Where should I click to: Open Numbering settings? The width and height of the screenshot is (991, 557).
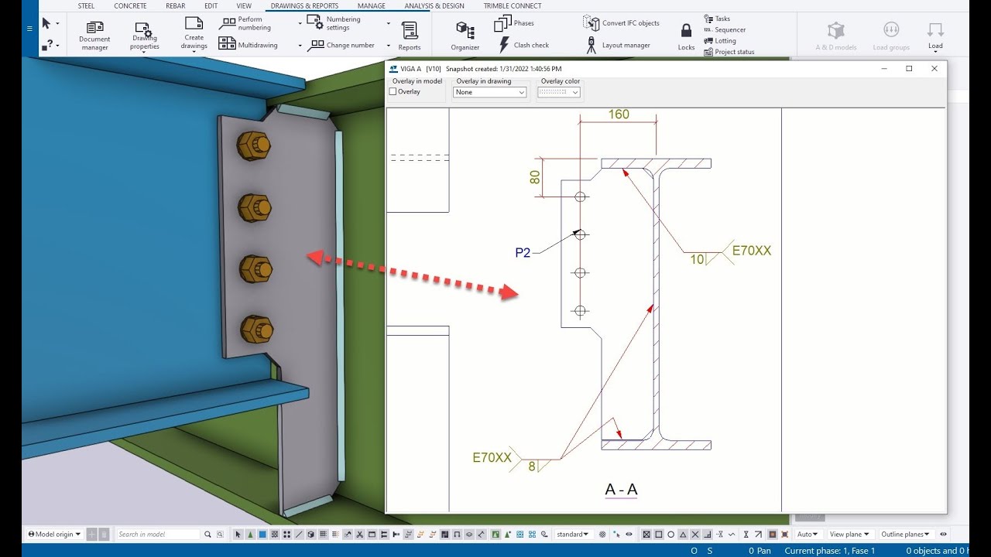(334, 23)
